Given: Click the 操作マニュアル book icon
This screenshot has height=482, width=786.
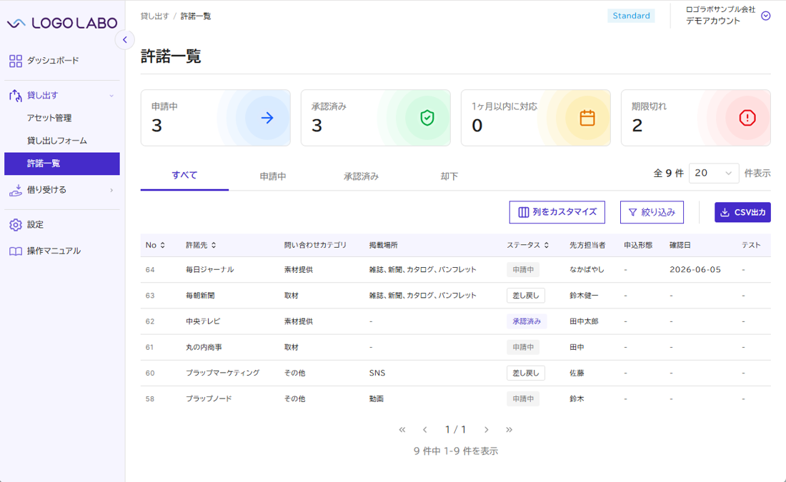Looking at the screenshot, I should click(16, 251).
